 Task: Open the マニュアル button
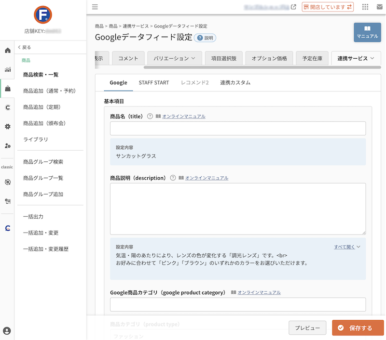367,32
